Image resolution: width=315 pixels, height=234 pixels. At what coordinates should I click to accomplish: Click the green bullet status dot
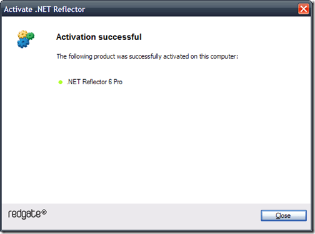click(61, 82)
